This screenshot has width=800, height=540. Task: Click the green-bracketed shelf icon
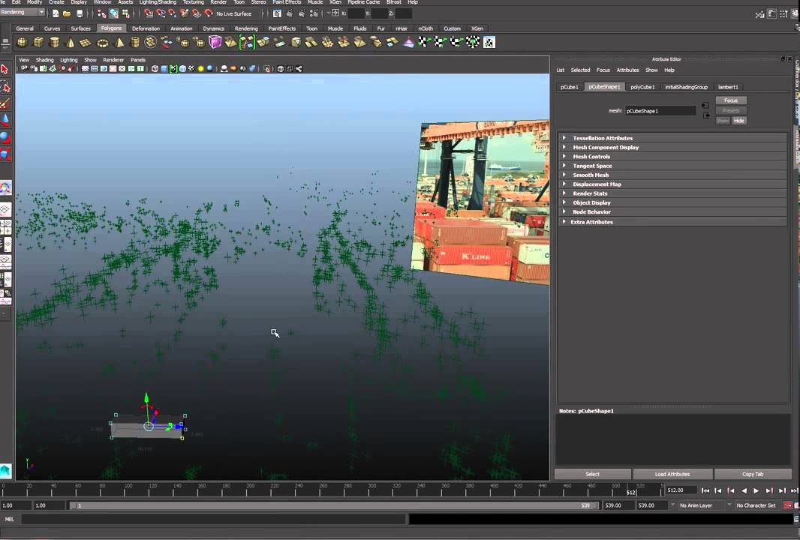click(247, 42)
